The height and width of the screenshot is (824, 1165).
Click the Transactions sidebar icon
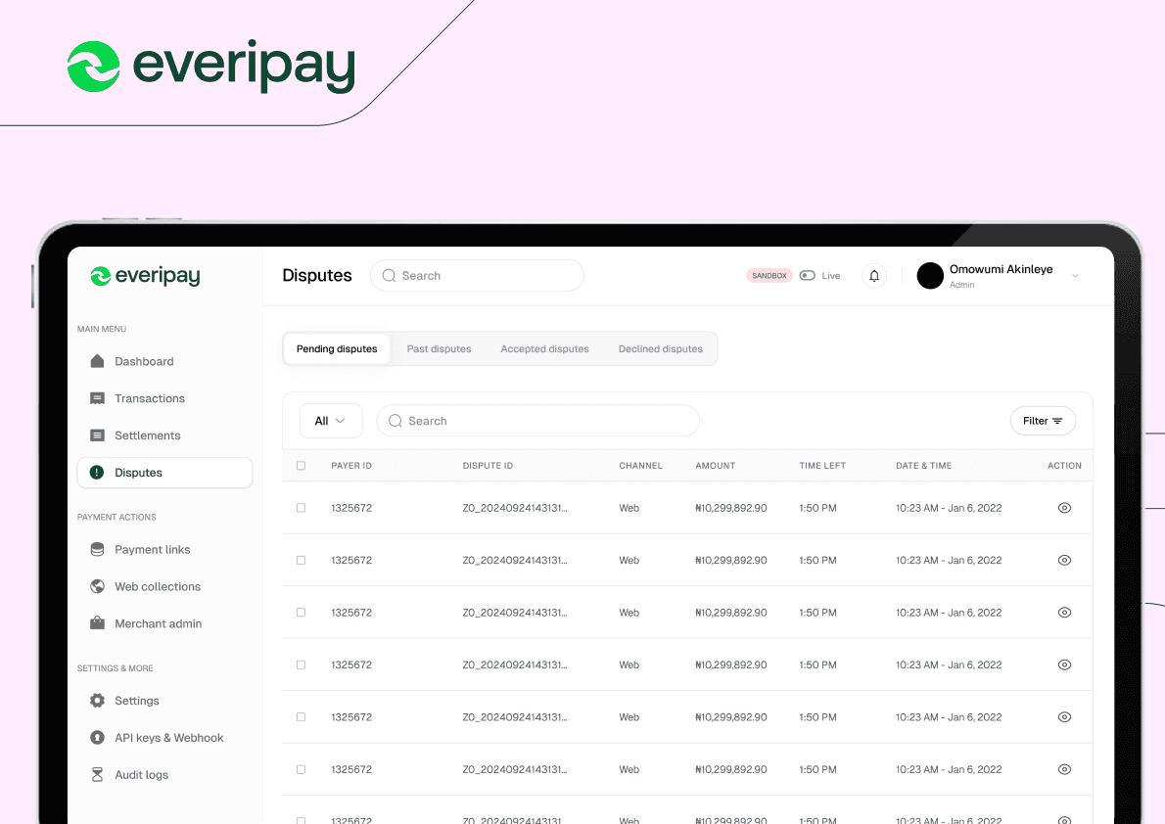click(97, 398)
